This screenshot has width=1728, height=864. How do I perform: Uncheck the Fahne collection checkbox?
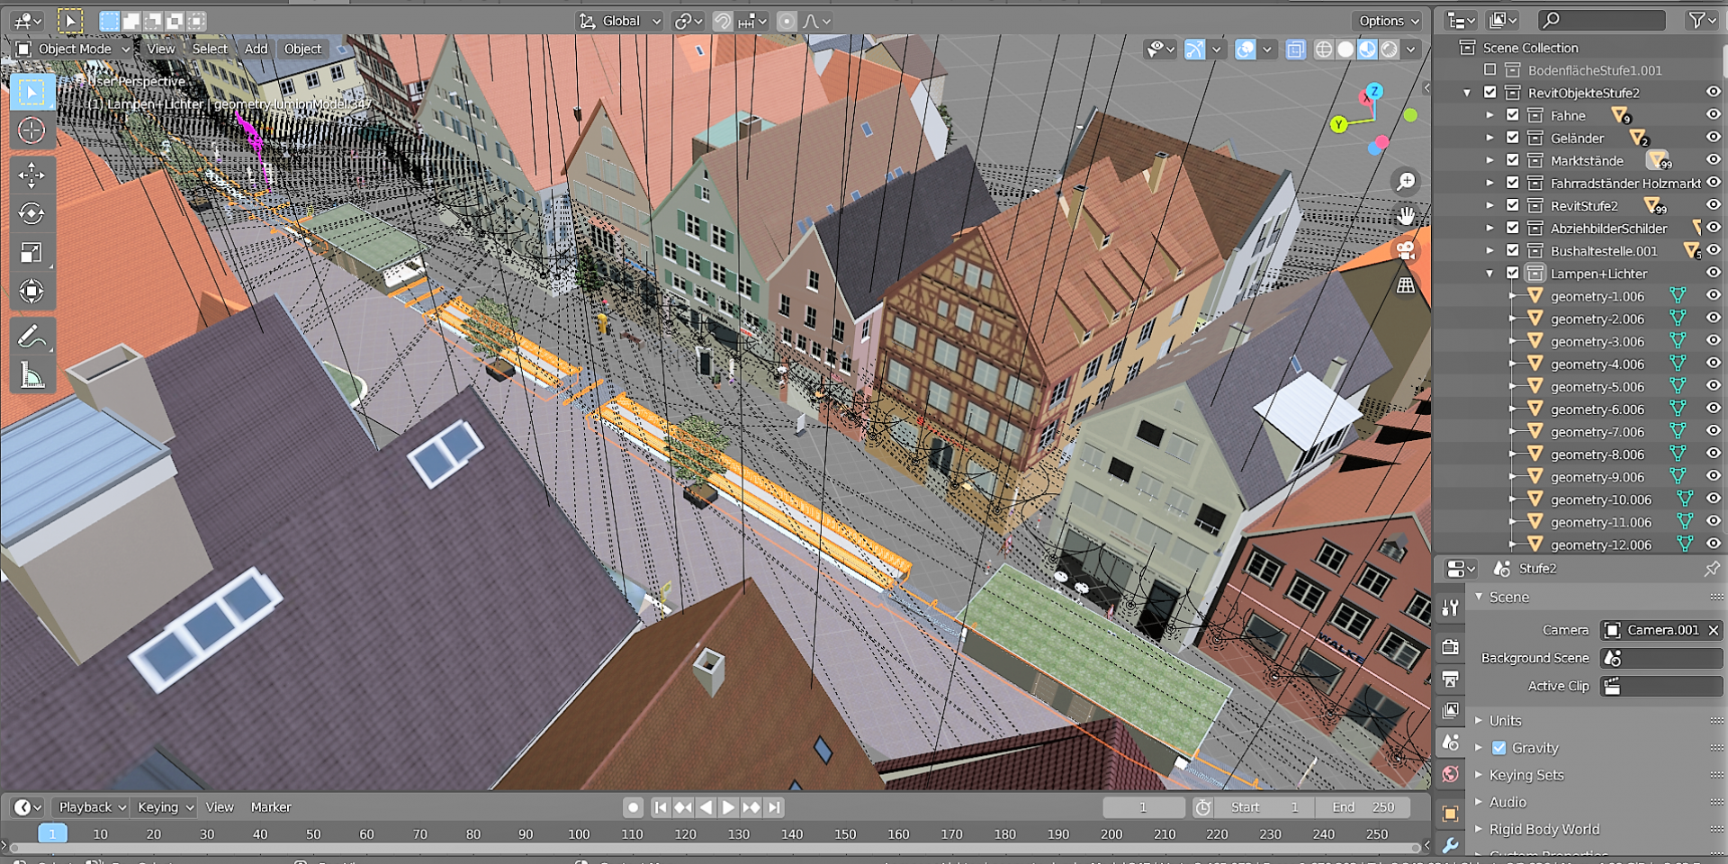(x=1512, y=114)
